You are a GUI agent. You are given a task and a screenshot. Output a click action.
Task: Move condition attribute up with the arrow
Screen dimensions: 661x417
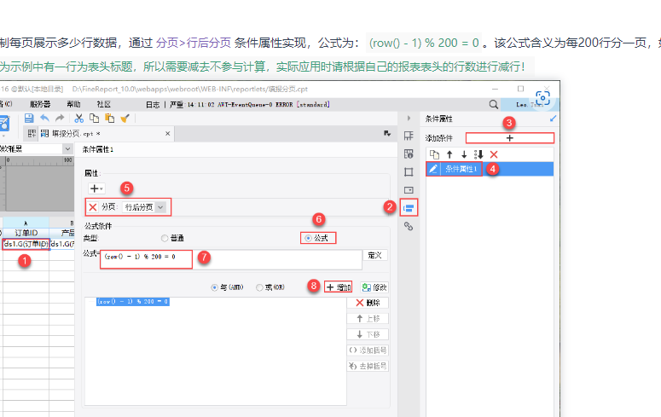(449, 154)
